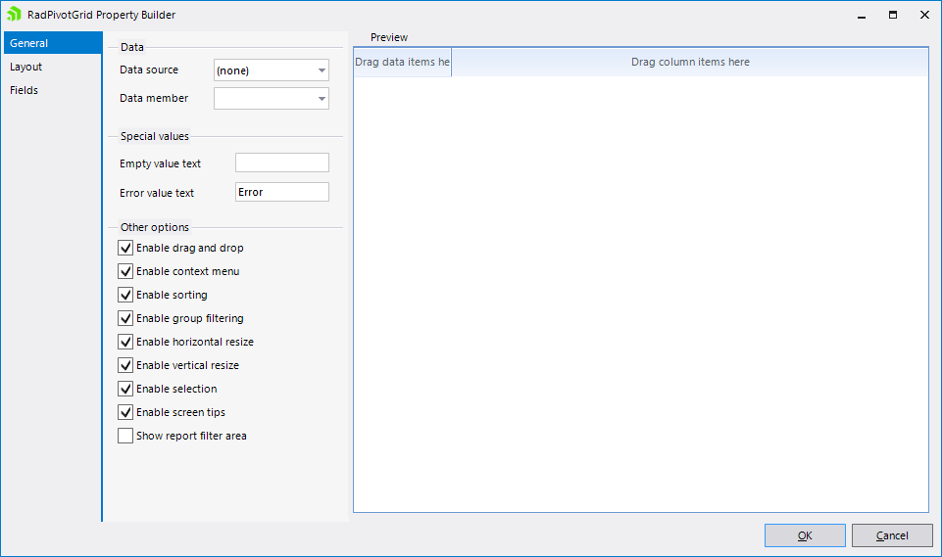Toggle Enable horizontal resize checkbox
This screenshot has width=942, height=557.
point(125,342)
